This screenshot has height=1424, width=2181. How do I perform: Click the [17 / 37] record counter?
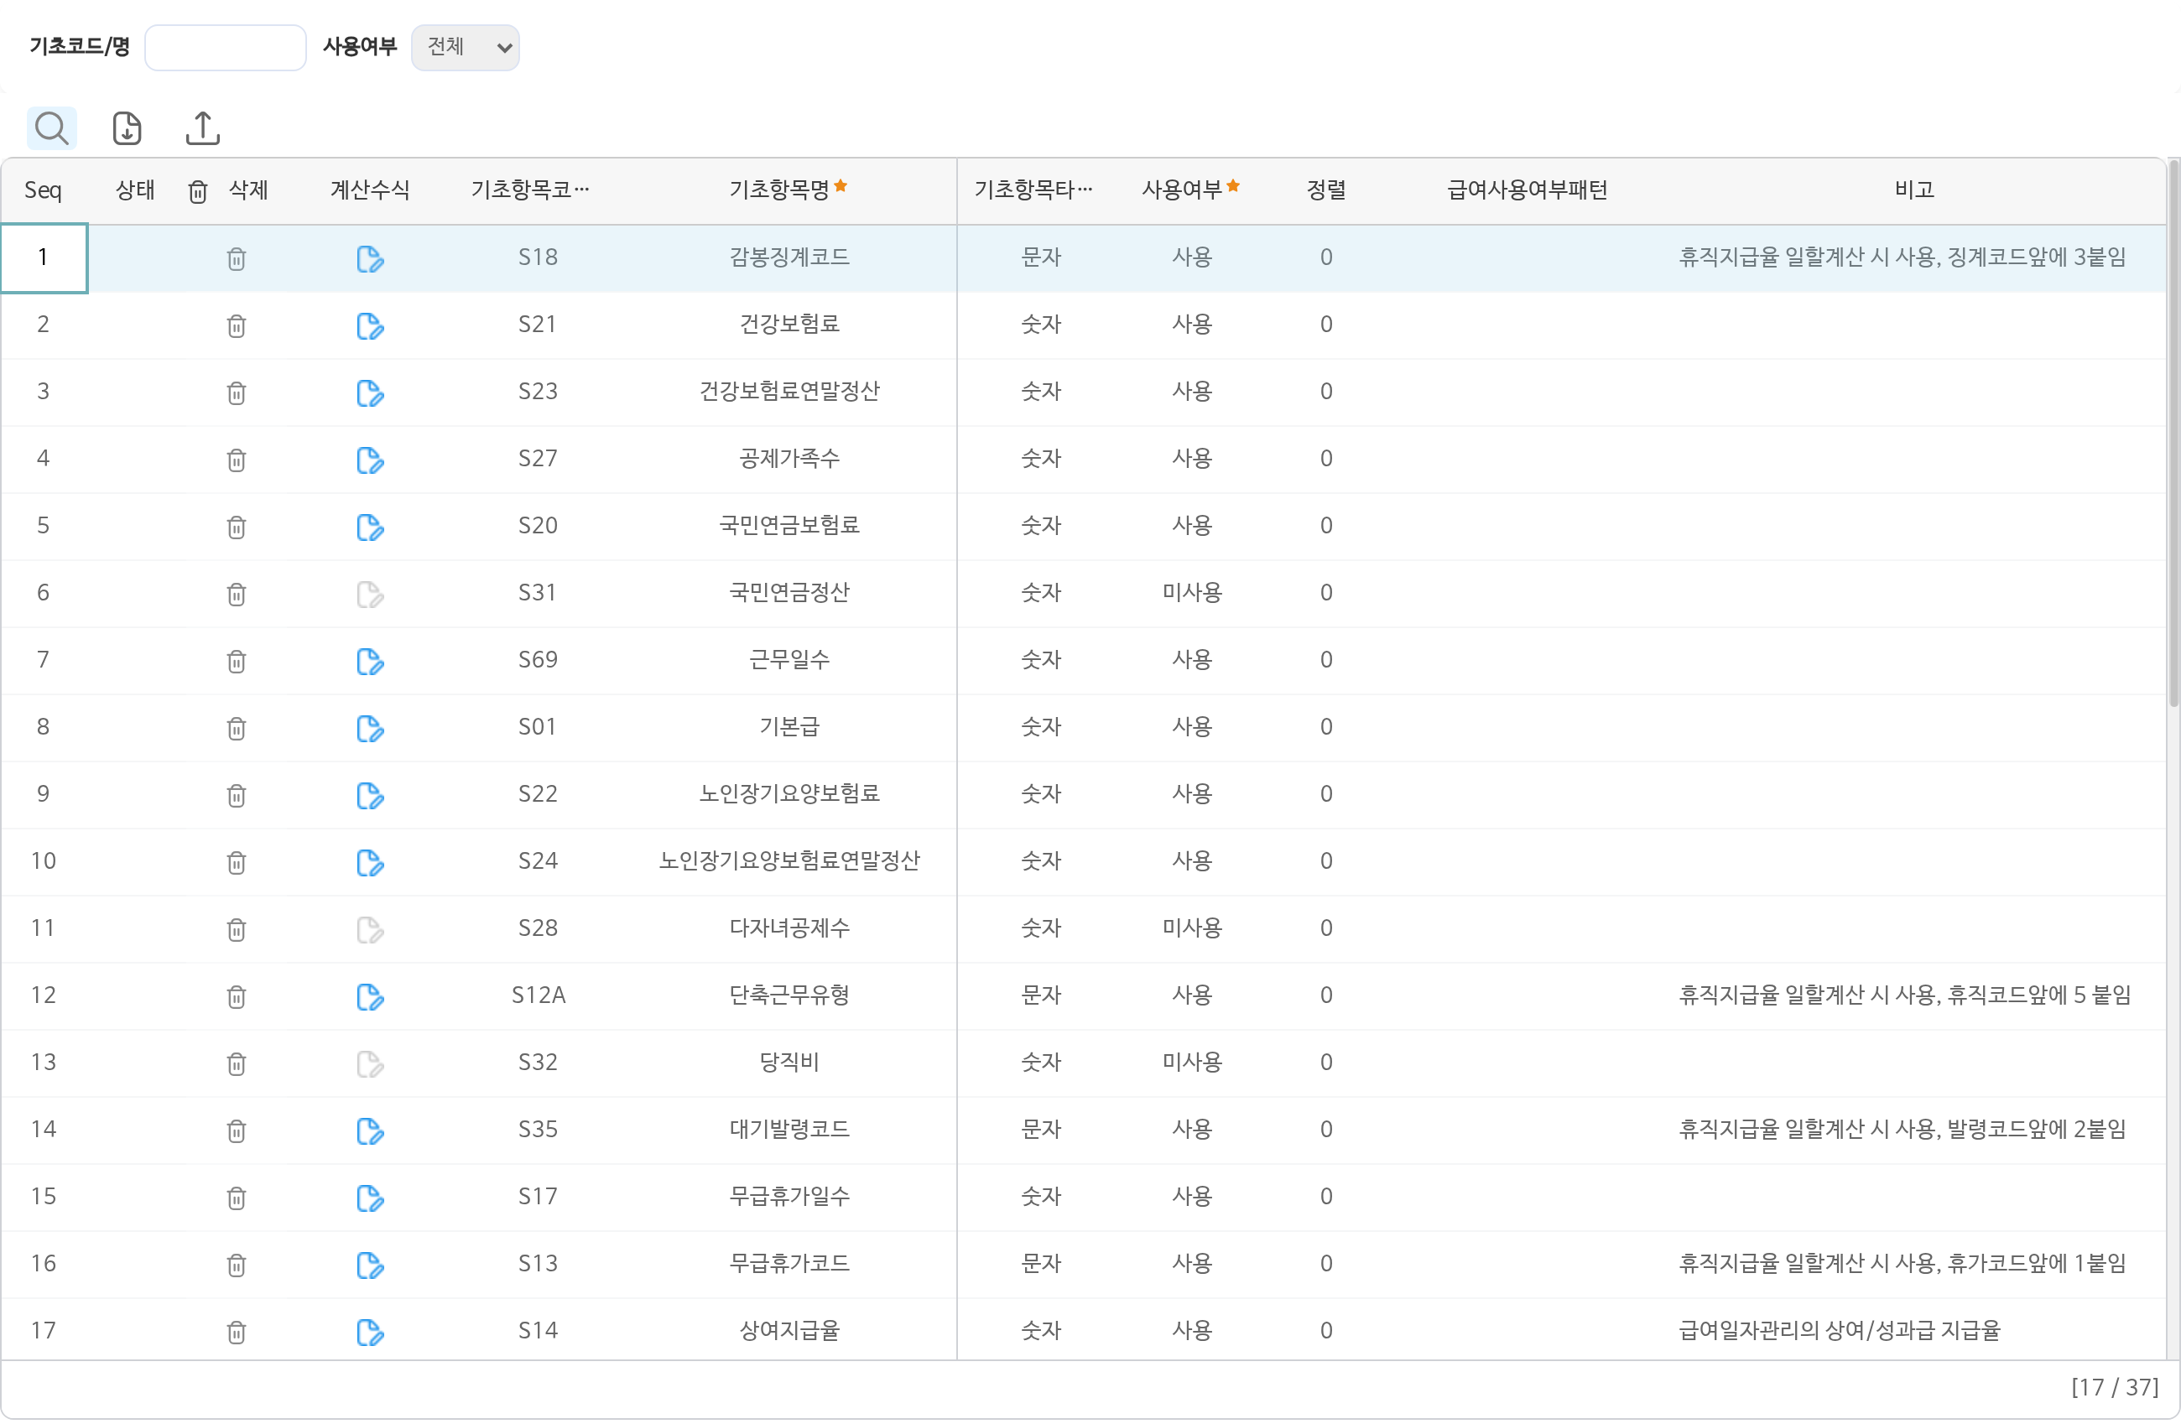(x=2114, y=1387)
